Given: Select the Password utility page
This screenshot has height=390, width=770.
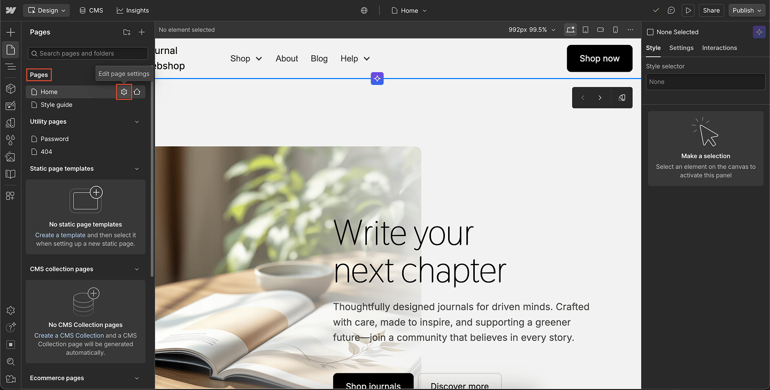Looking at the screenshot, I should pyautogui.click(x=86, y=139).
